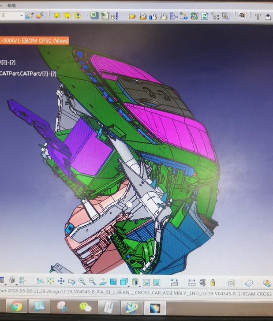Click the Fit All In view icon
273x321 pixels.
click(x=51, y=281)
